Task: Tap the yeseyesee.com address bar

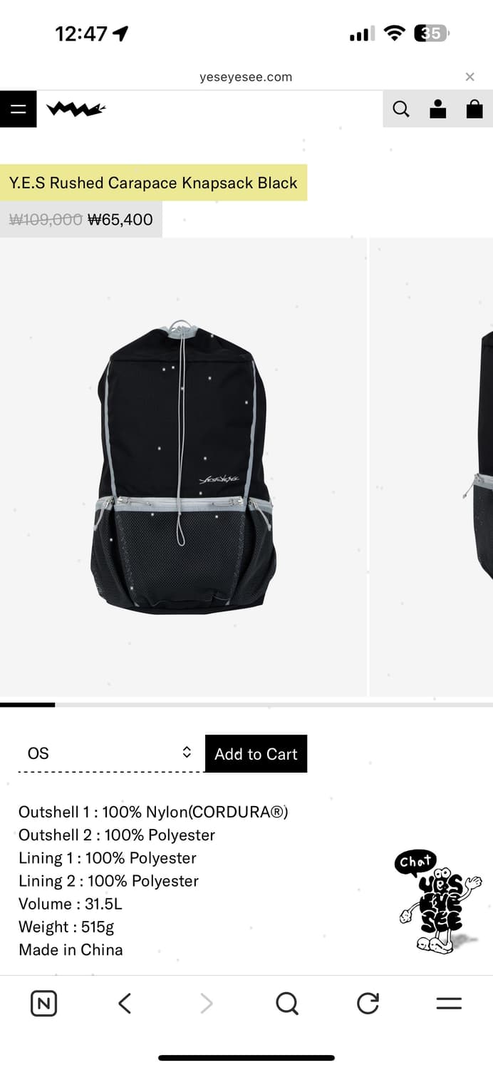Action: click(246, 77)
